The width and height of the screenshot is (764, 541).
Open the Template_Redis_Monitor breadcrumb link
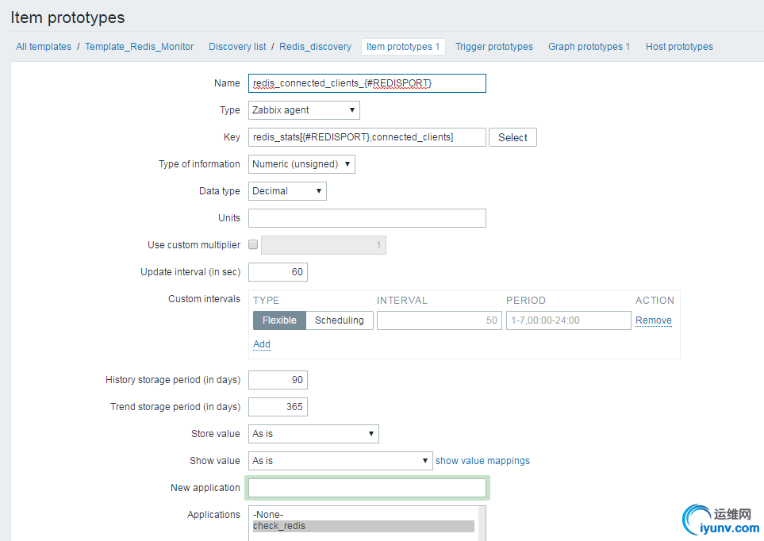(x=140, y=47)
